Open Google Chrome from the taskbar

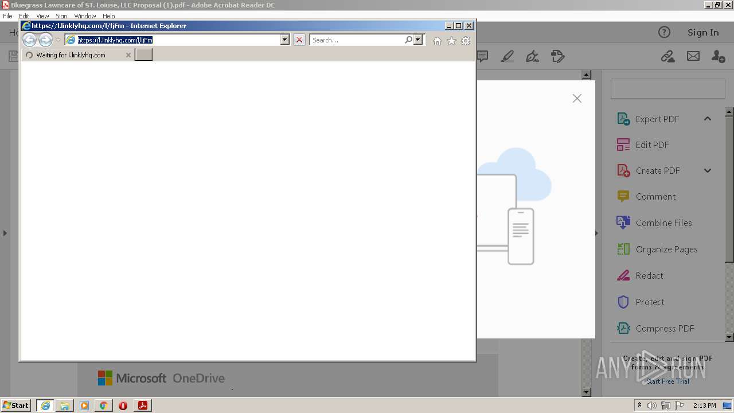click(x=103, y=406)
